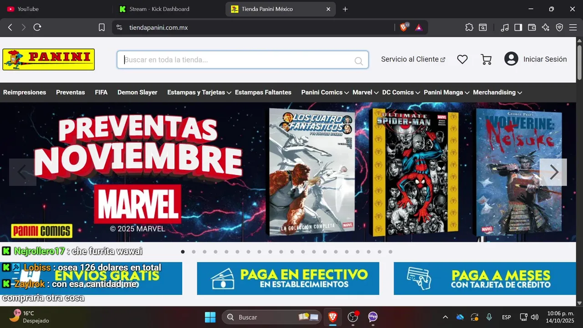This screenshot has width=583, height=328.
Task: Open the clock showing 10:06 p. m.
Action: (x=561, y=317)
